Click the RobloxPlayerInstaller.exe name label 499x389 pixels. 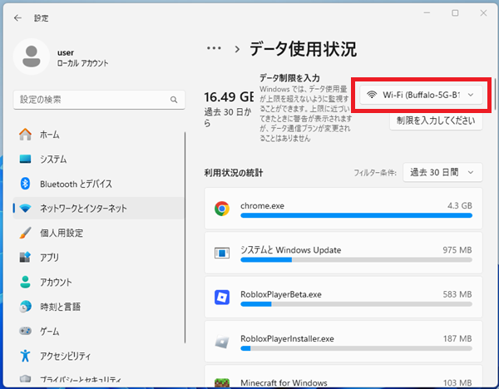pyautogui.click(x=287, y=339)
